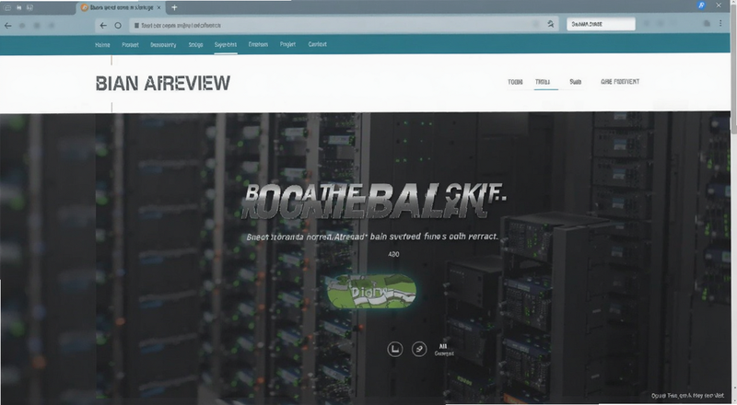Click the blue round icon in the title bar
This screenshot has width=737, height=405.
point(701,6)
